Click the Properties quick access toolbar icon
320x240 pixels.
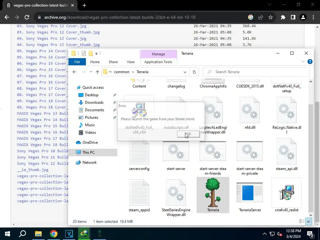[84, 53]
